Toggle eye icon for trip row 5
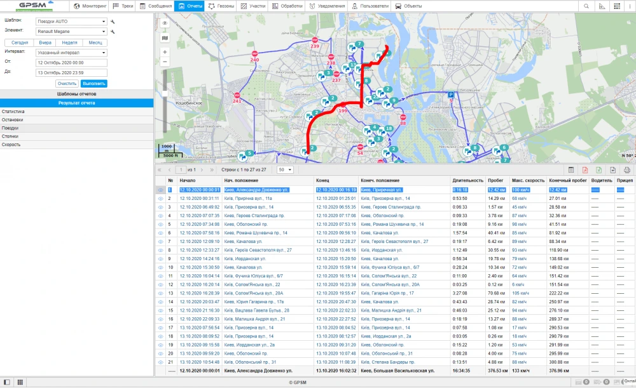Screen dimensions: 636x389 161,225
